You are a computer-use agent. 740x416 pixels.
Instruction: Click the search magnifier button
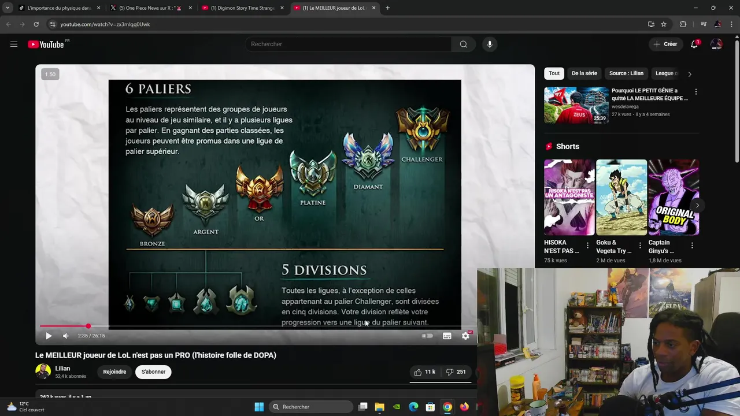[463, 44]
